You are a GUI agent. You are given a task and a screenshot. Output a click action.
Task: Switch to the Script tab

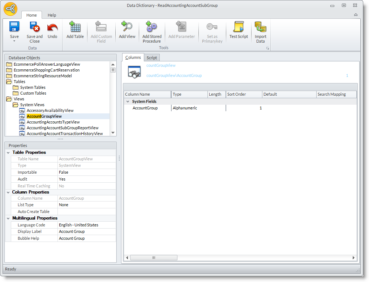pos(152,58)
